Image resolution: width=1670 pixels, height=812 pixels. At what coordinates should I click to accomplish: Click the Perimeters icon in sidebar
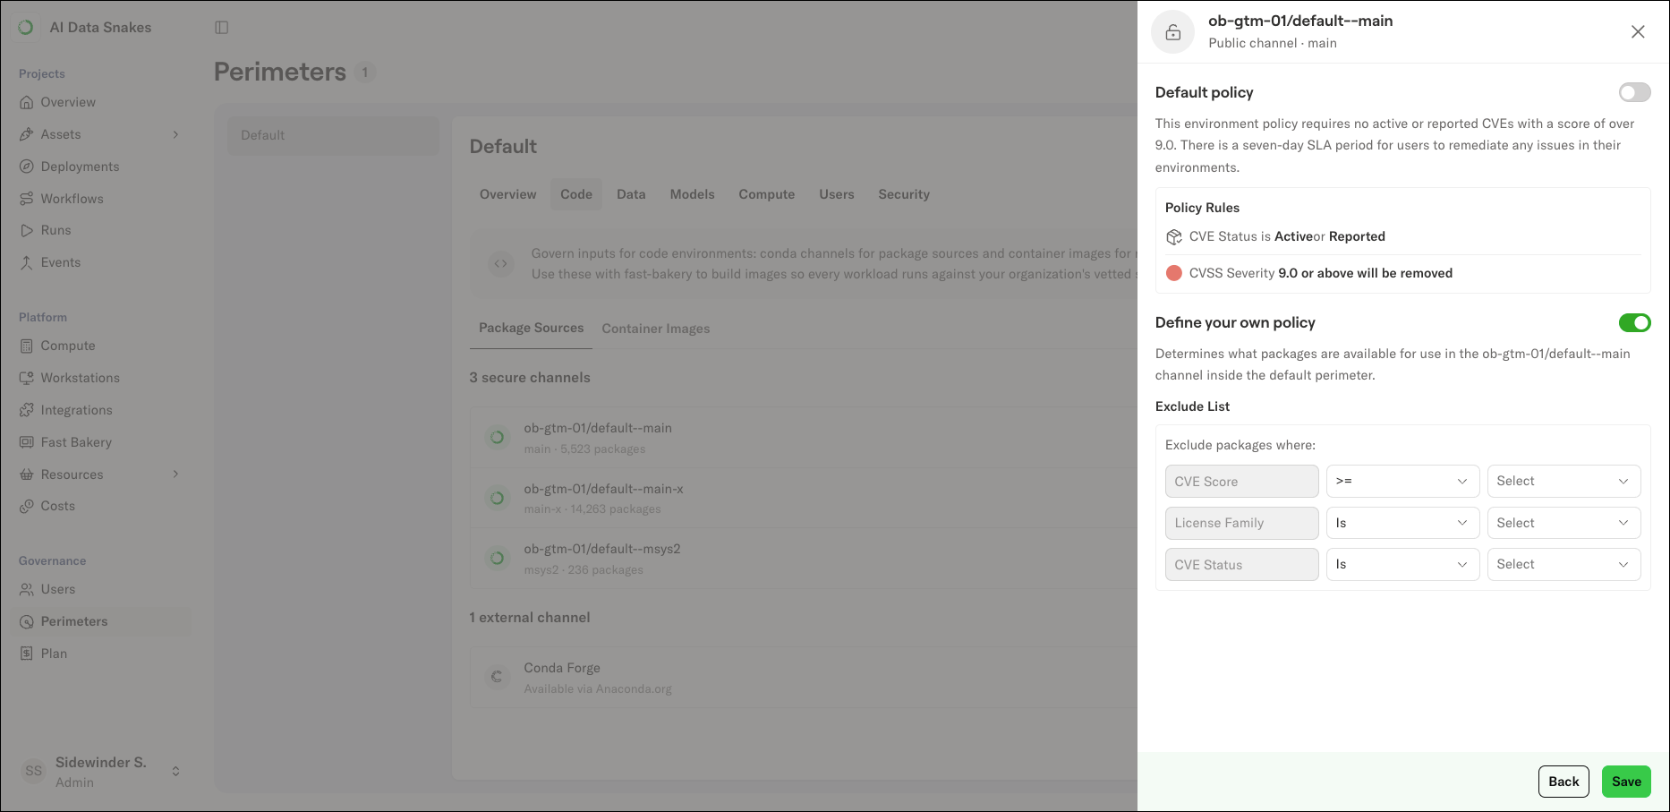(27, 621)
